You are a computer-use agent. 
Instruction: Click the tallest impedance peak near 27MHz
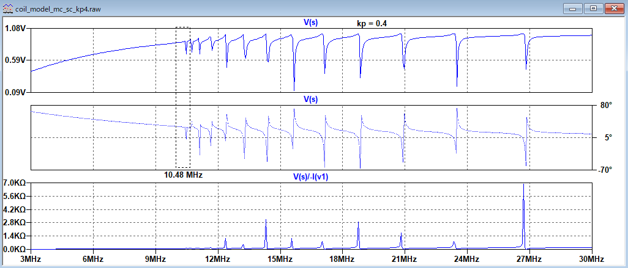(x=523, y=215)
